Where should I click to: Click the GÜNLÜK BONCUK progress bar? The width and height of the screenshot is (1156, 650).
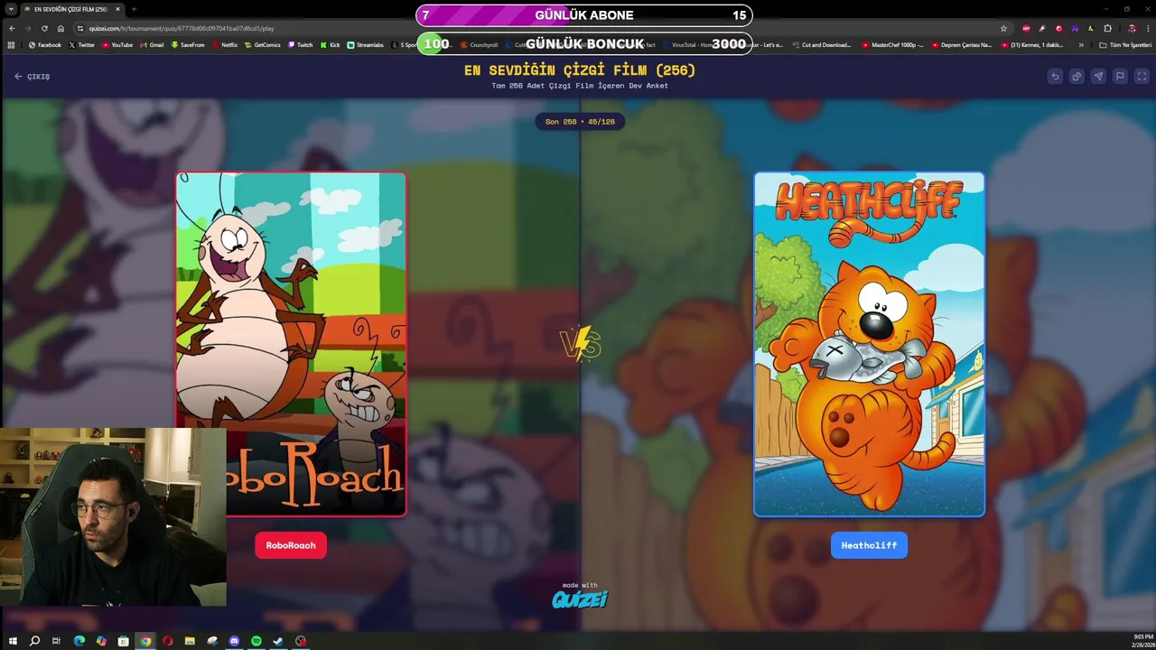[583, 43]
